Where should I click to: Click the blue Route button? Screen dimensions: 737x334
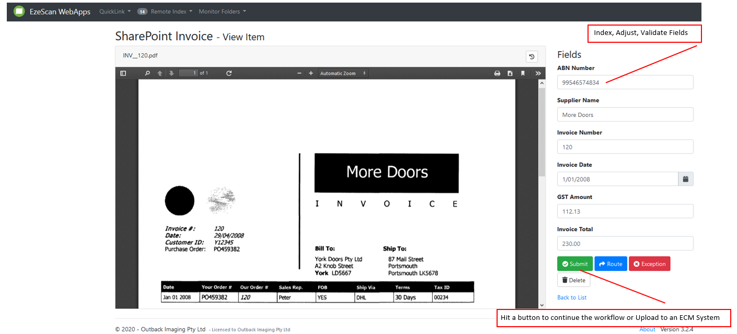(611, 264)
